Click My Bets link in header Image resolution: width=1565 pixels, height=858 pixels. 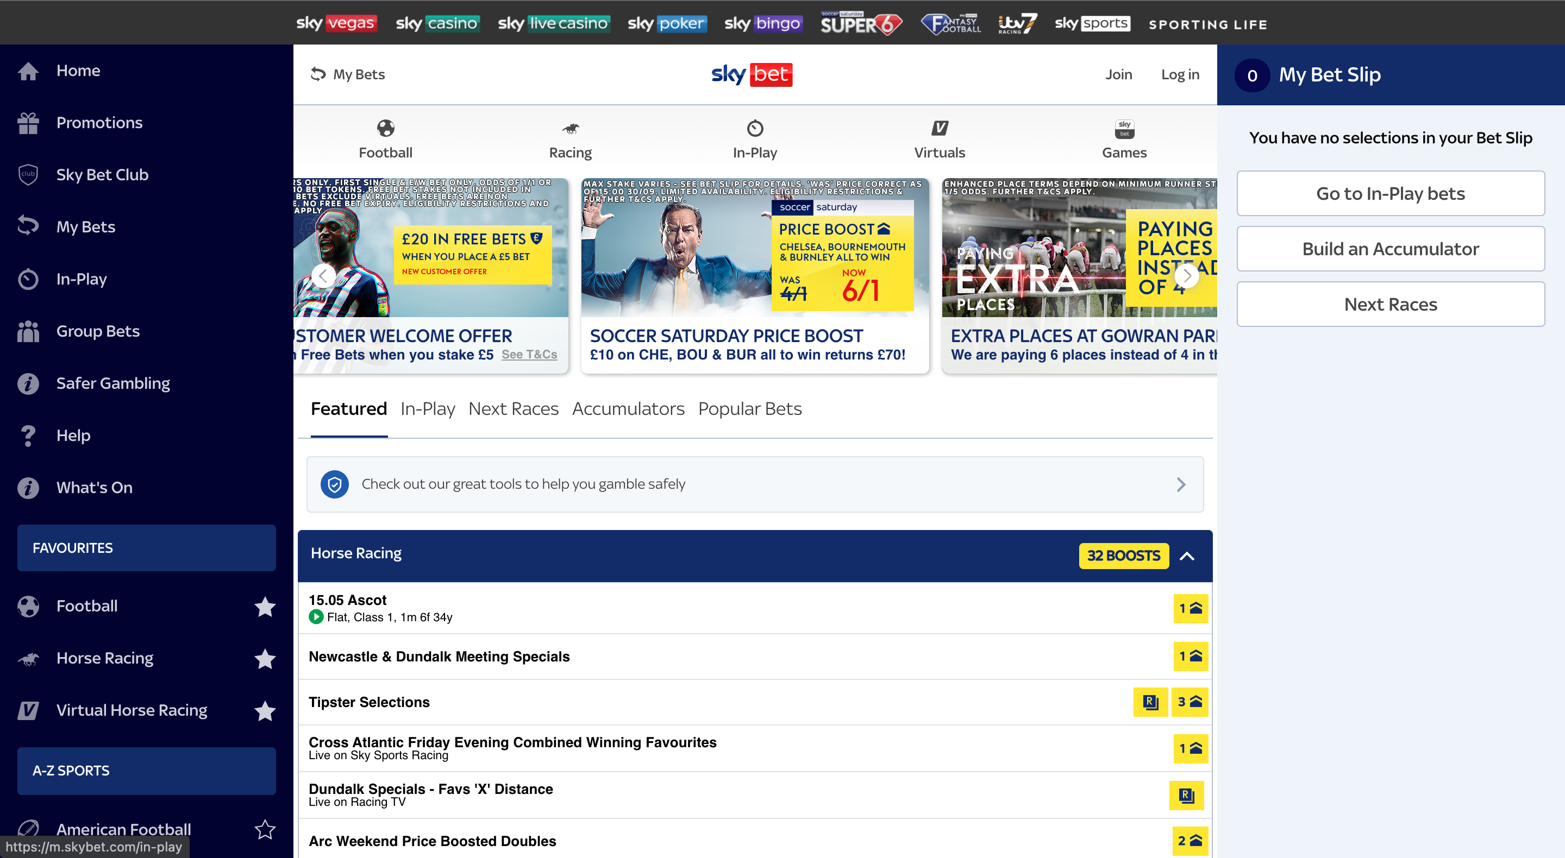tap(348, 75)
